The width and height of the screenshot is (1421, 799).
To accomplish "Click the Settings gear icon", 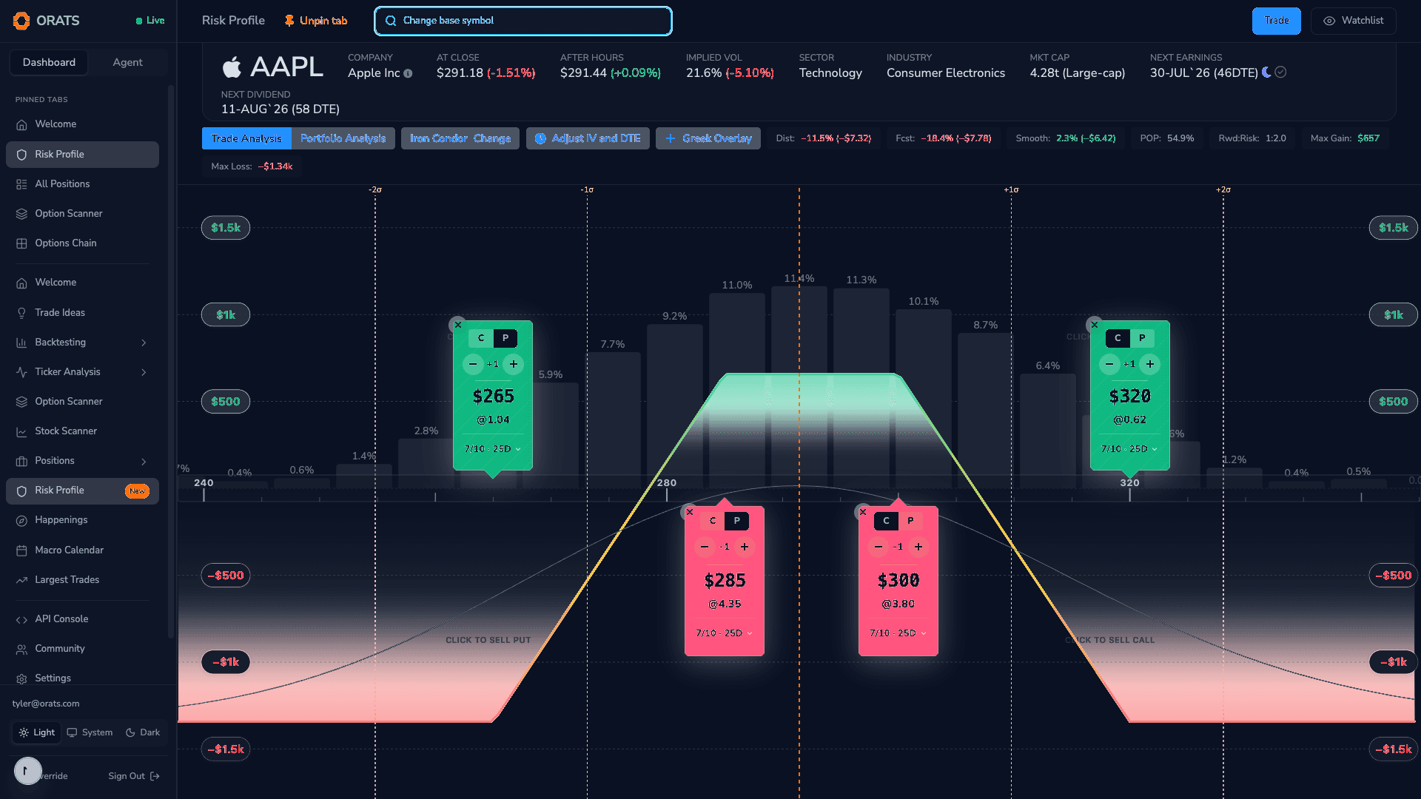I will coord(21,678).
